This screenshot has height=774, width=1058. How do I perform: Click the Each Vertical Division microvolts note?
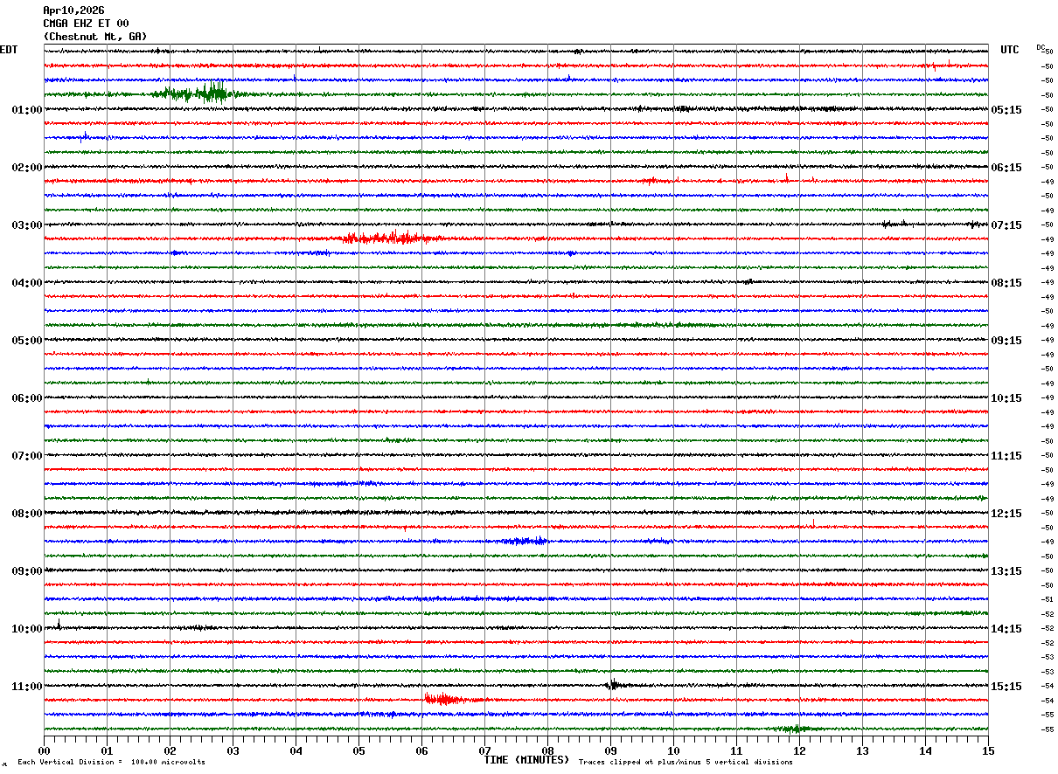click(x=111, y=763)
